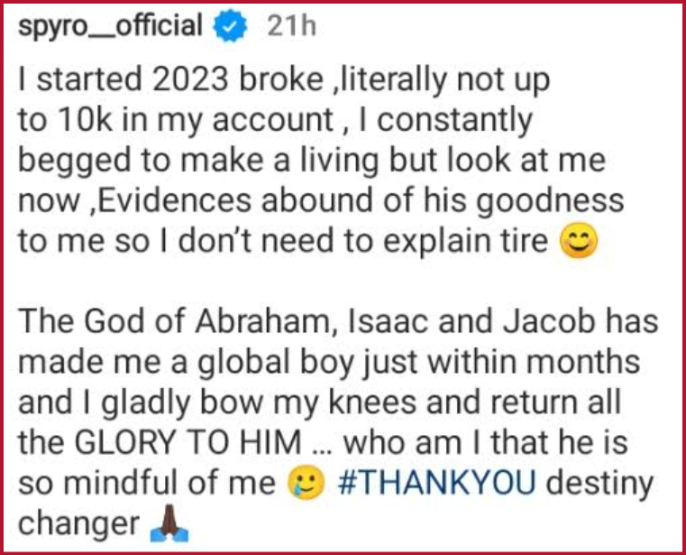Click the 'GLORY TO HIM' capitalized text
This screenshot has height=555, width=686.
point(188,442)
